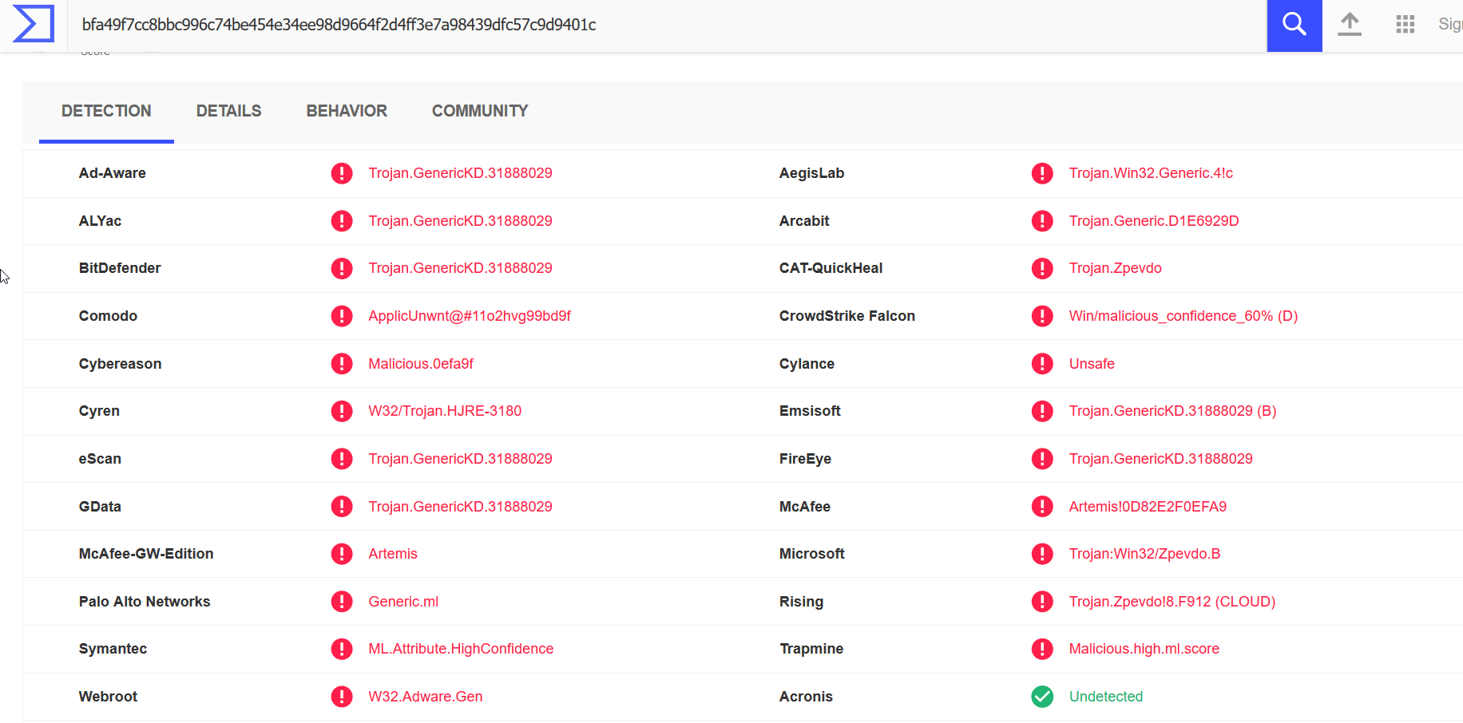
Task: Click alert icon in Arcabit row
Action: point(1042,221)
